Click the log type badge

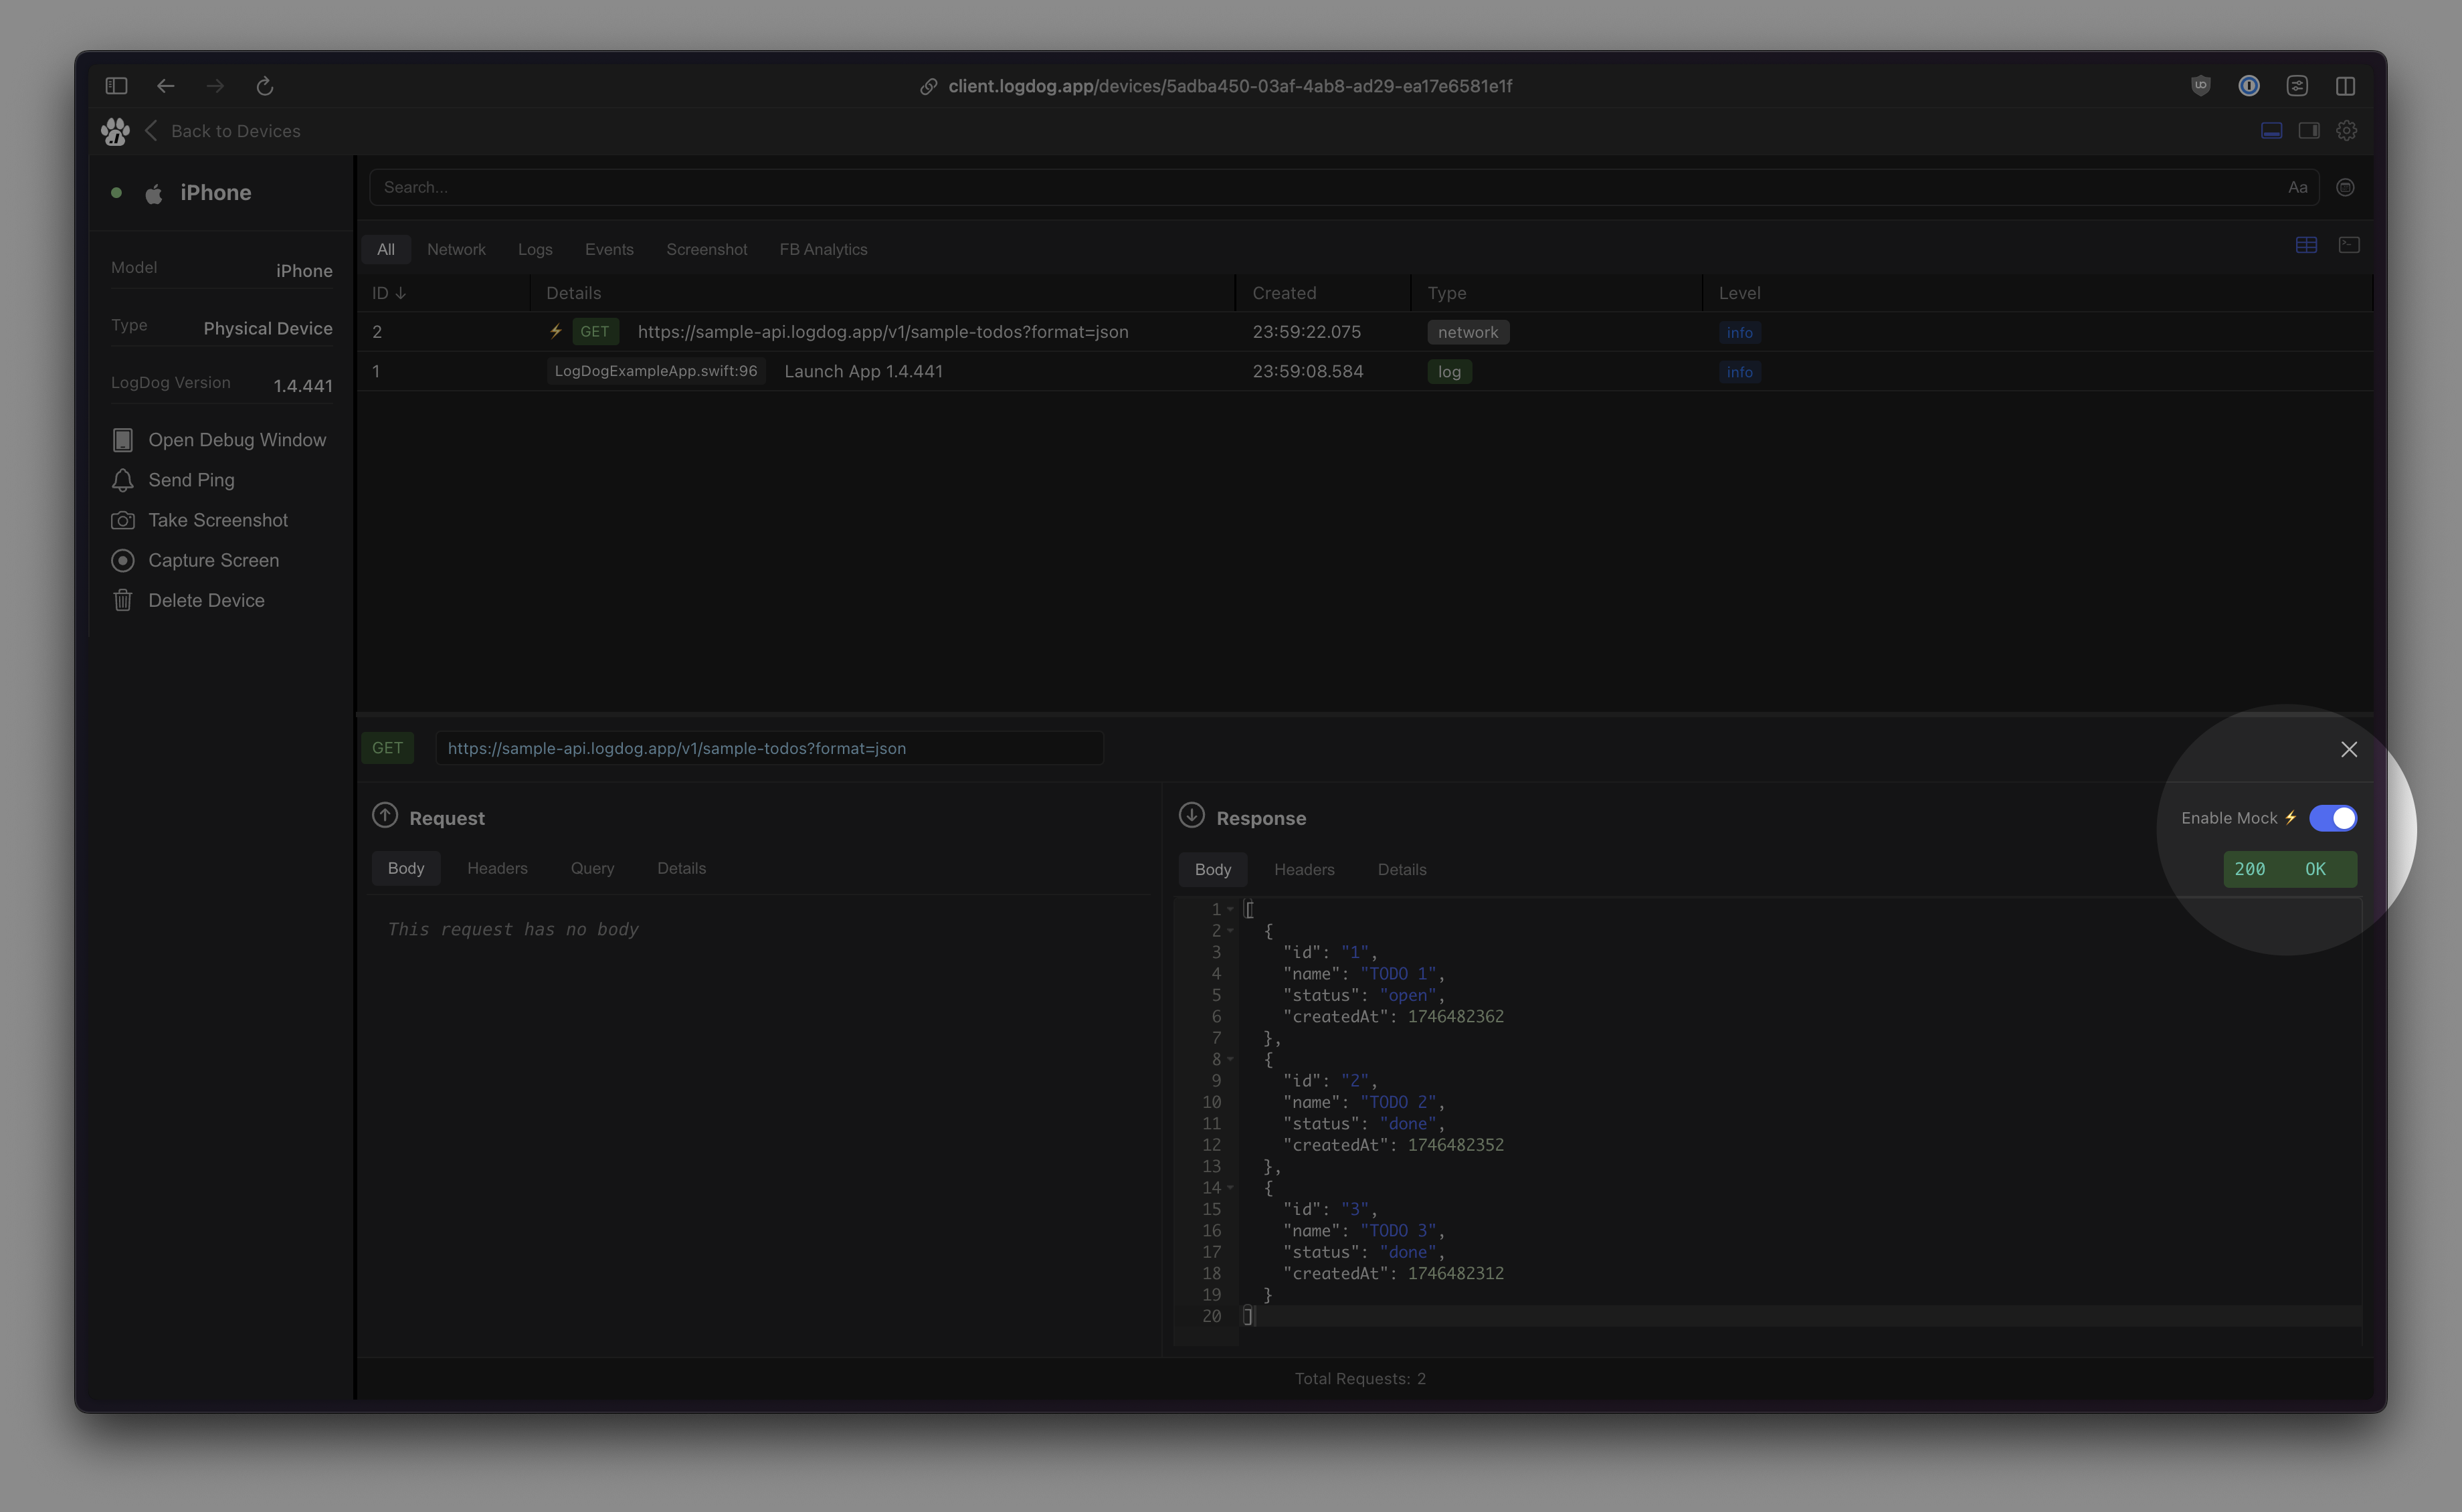click(1449, 372)
